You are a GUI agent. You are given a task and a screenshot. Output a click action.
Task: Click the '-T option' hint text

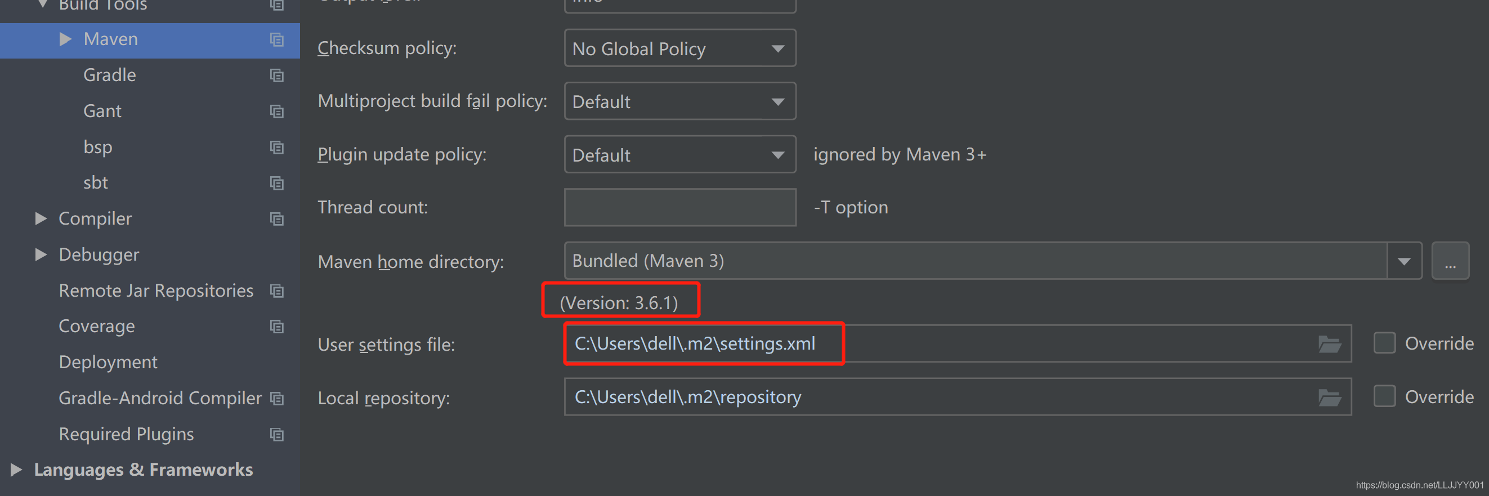pyautogui.click(x=850, y=207)
